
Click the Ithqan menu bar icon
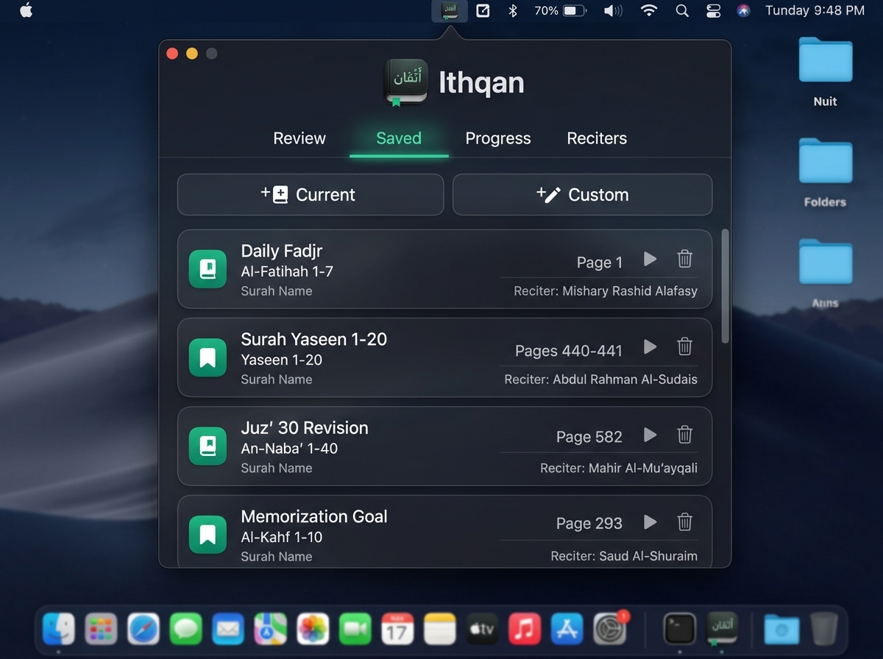449,11
